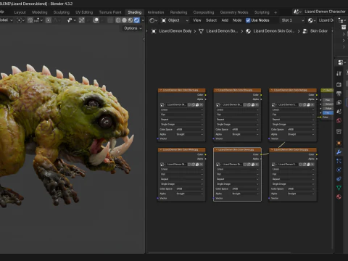Switch to the Layout workspace tab
348x261 pixels.
(x=20, y=12)
